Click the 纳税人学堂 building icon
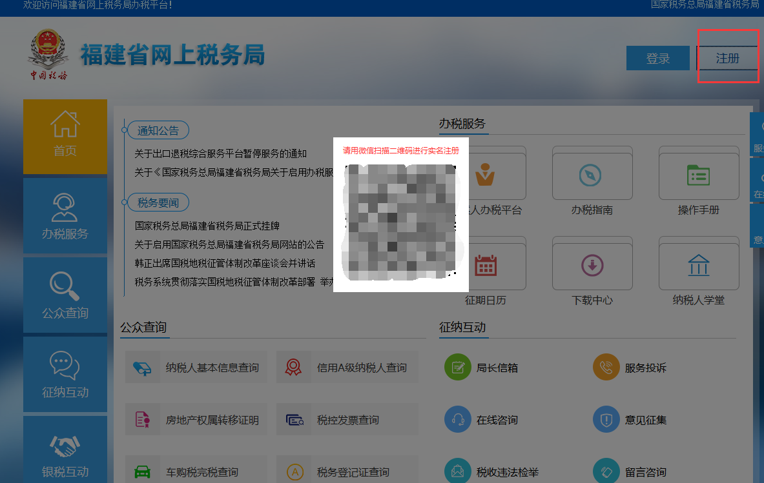The width and height of the screenshot is (764, 483). pos(699,266)
